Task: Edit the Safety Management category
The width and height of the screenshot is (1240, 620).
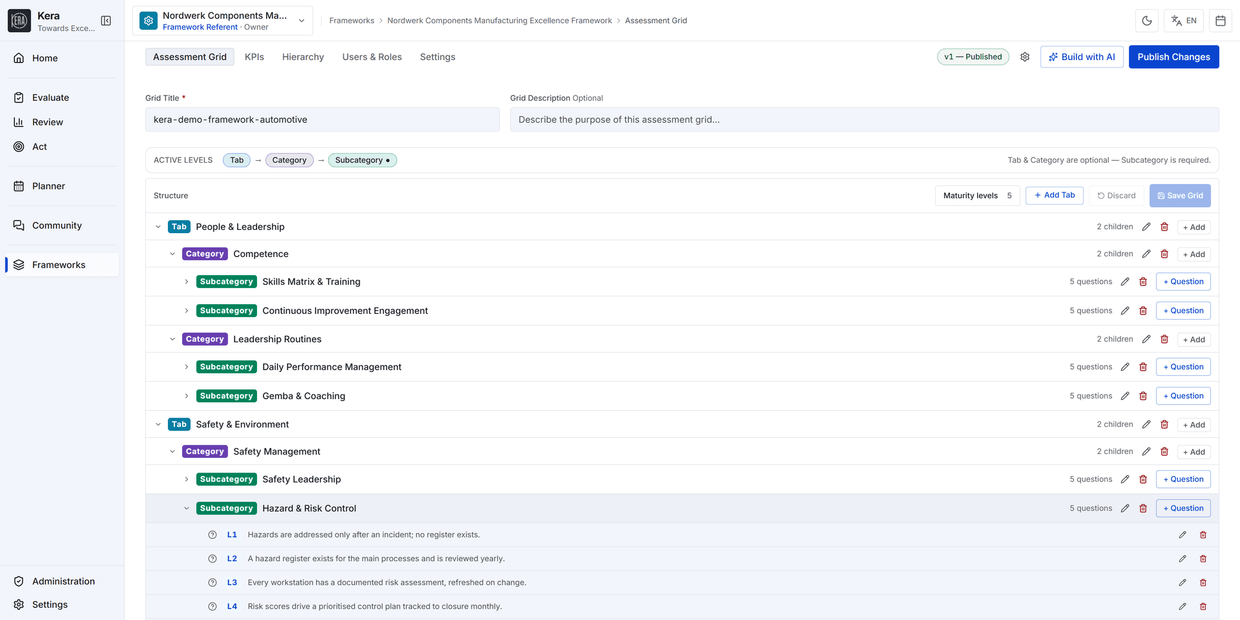Action: pyautogui.click(x=1146, y=451)
